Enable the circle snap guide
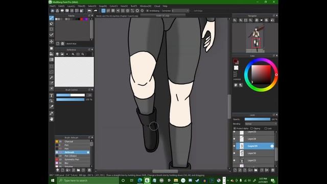This screenshot has width=327, height=184. (x=128, y=11)
